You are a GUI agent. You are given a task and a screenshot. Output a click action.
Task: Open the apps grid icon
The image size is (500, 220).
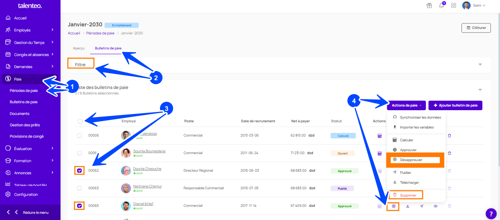click(453, 5)
